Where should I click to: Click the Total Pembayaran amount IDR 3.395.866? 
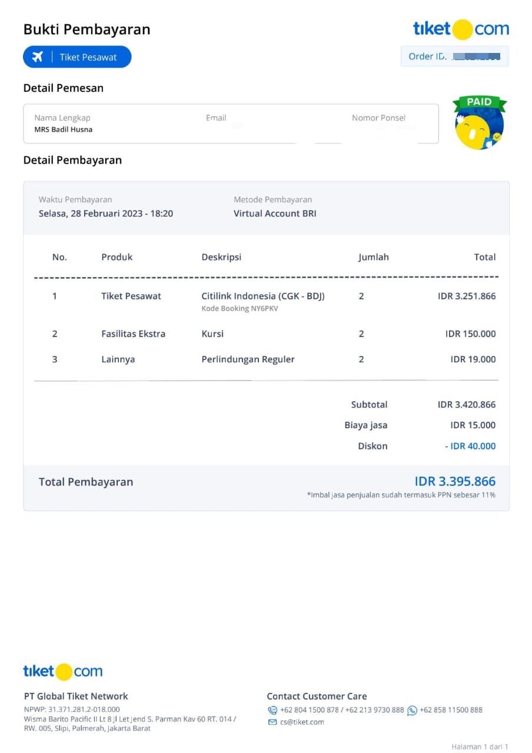(455, 481)
